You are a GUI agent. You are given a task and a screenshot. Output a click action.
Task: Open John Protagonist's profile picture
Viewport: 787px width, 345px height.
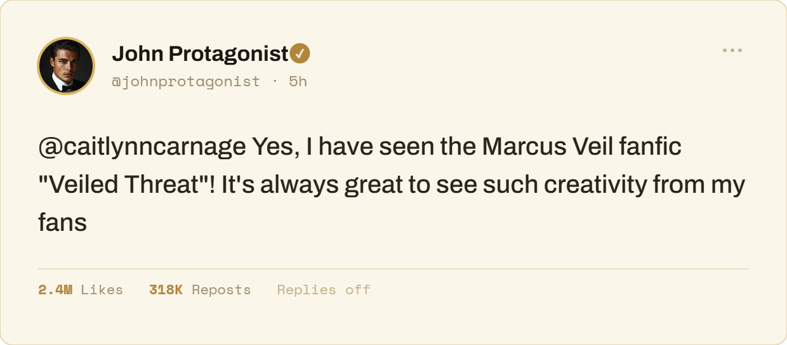pos(67,66)
